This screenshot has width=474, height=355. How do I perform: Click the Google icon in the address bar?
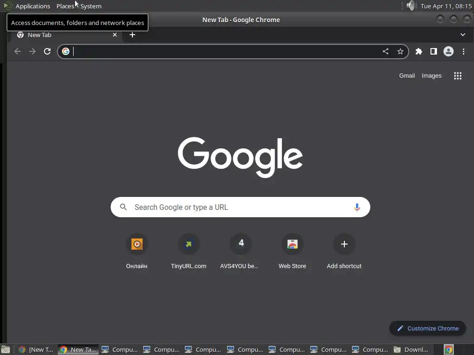point(66,51)
